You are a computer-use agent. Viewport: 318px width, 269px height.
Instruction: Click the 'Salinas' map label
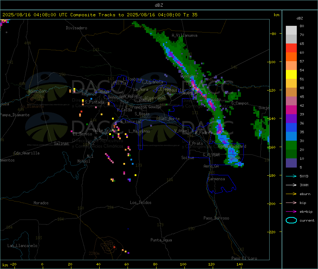point(61,144)
